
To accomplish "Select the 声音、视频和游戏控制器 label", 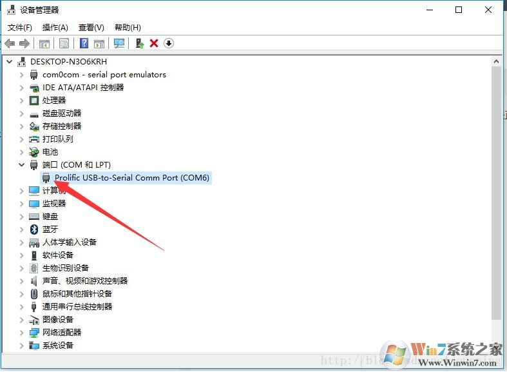I will tap(85, 281).
